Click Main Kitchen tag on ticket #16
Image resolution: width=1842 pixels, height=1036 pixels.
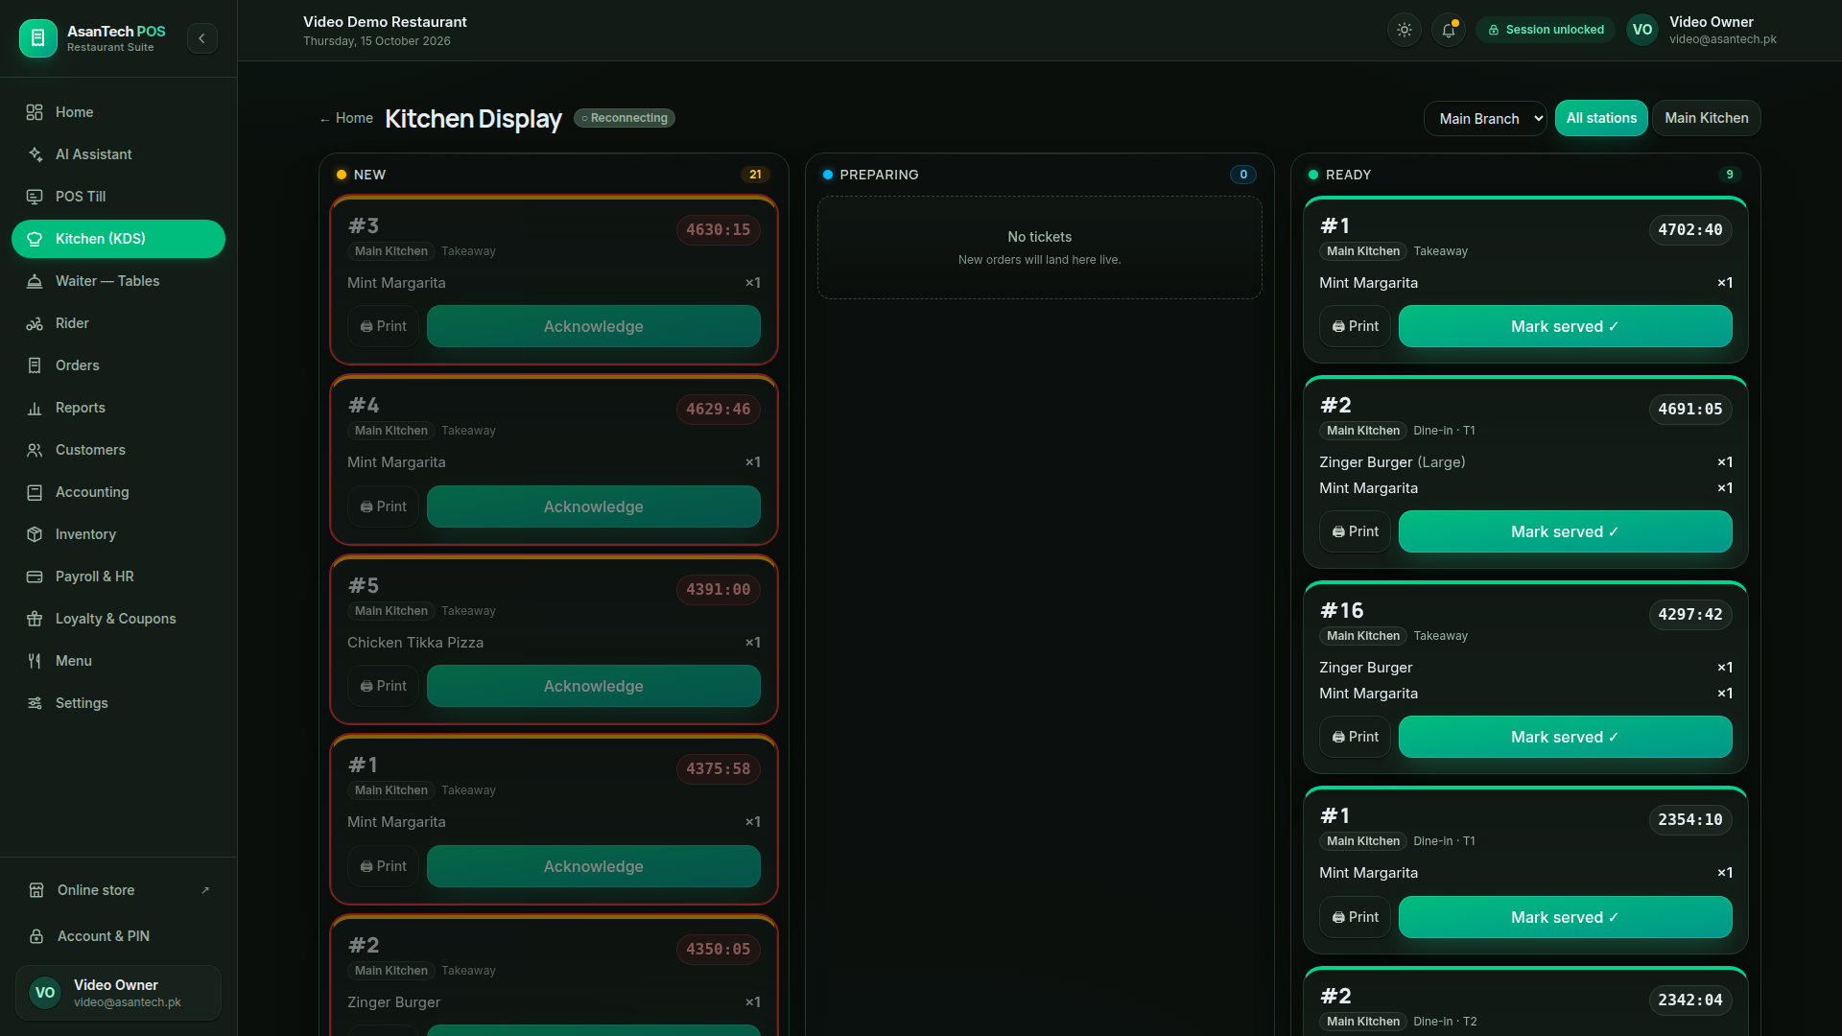click(1363, 636)
